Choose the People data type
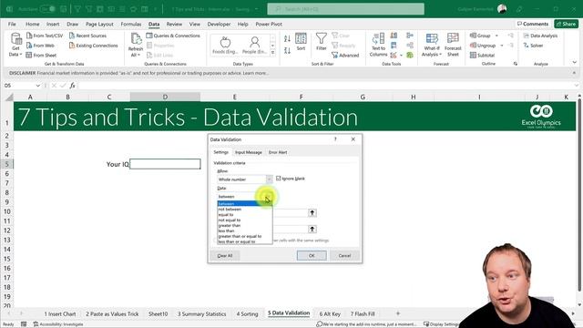This screenshot has width=583, height=328. coord(255,45)
